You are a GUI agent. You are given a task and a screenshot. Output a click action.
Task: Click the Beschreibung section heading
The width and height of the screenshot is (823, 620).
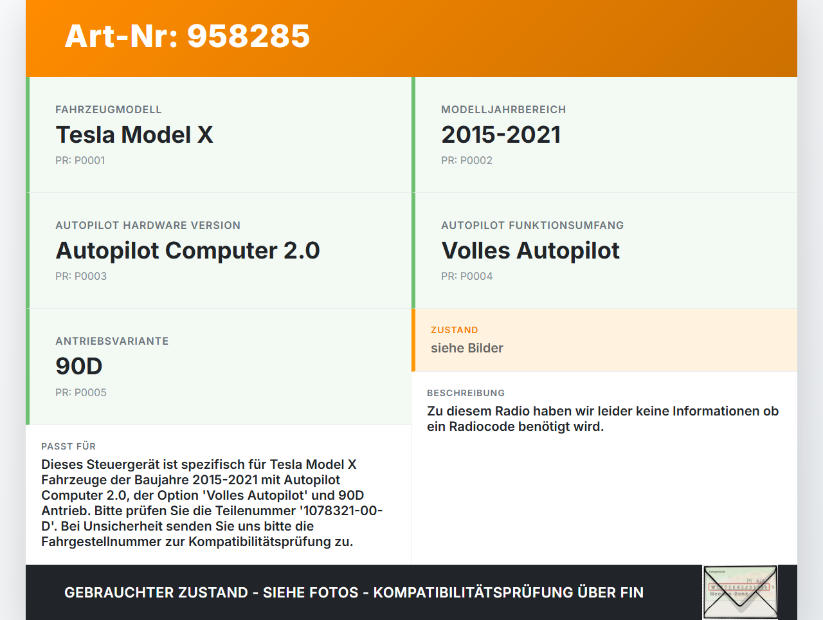(466, 393)
